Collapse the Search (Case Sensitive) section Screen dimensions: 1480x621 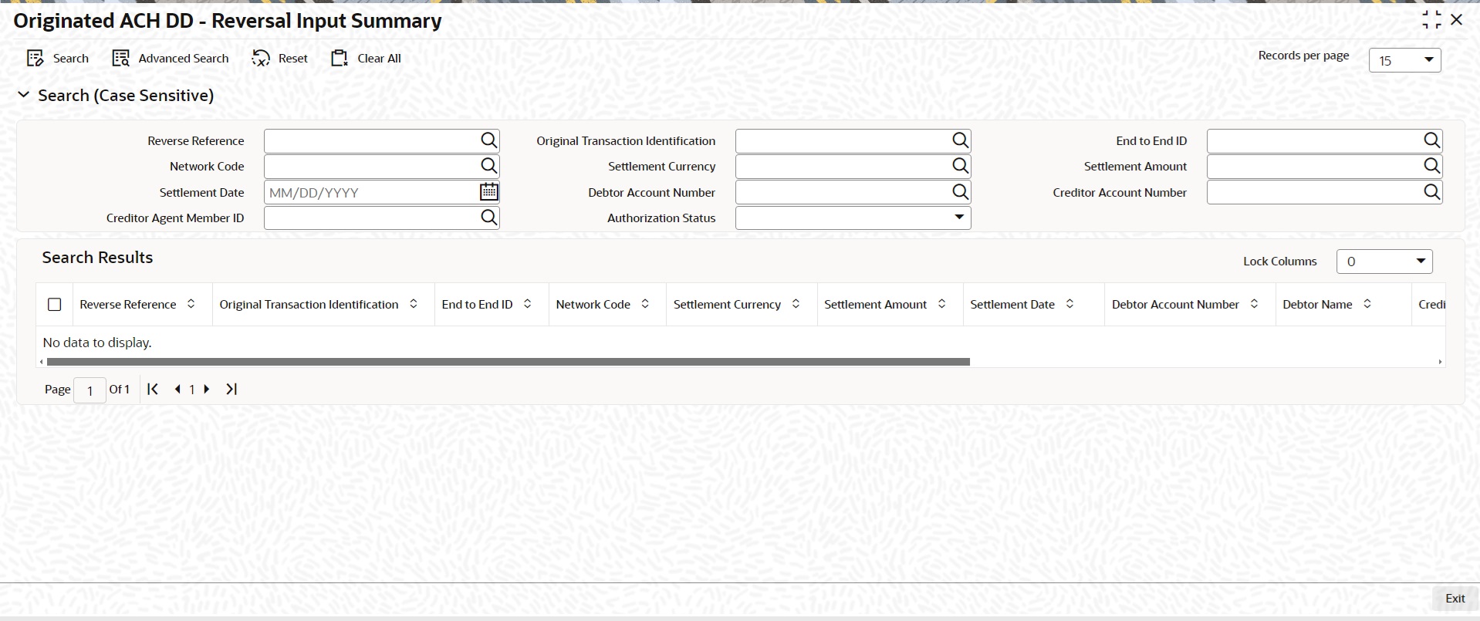click(x=24, y=95)
